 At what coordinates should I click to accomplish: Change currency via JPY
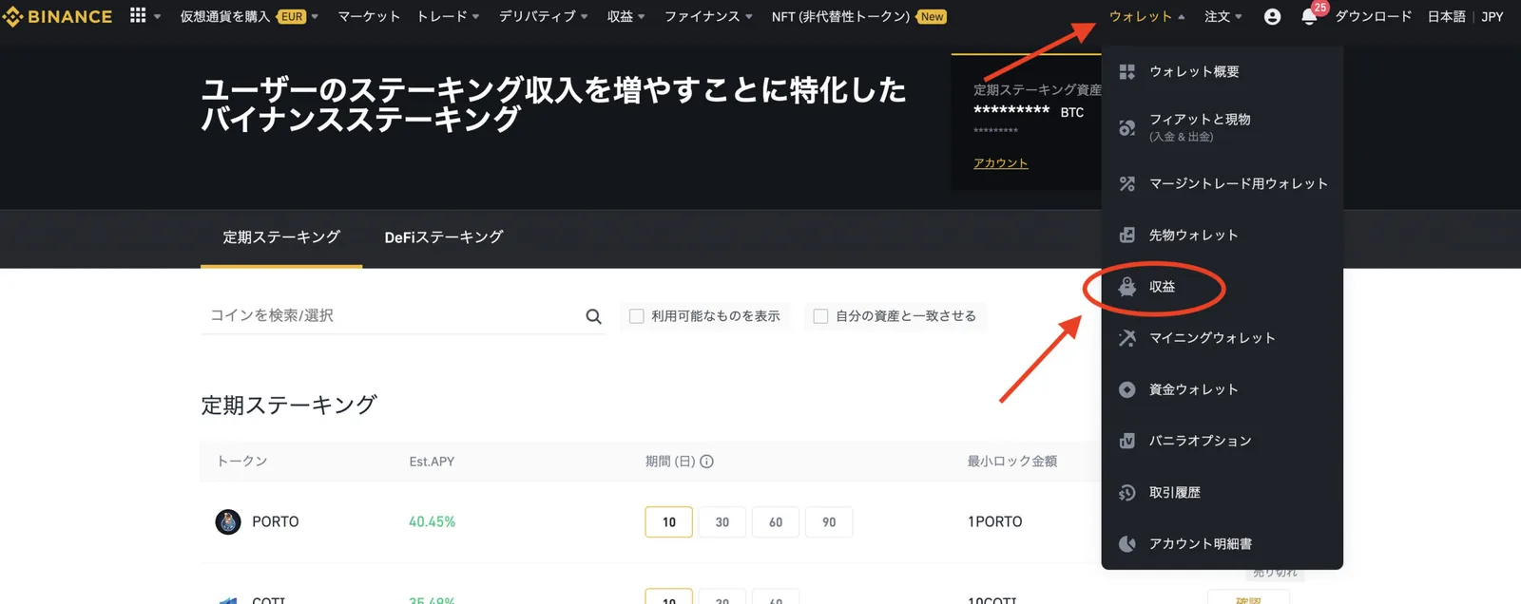1492,17
